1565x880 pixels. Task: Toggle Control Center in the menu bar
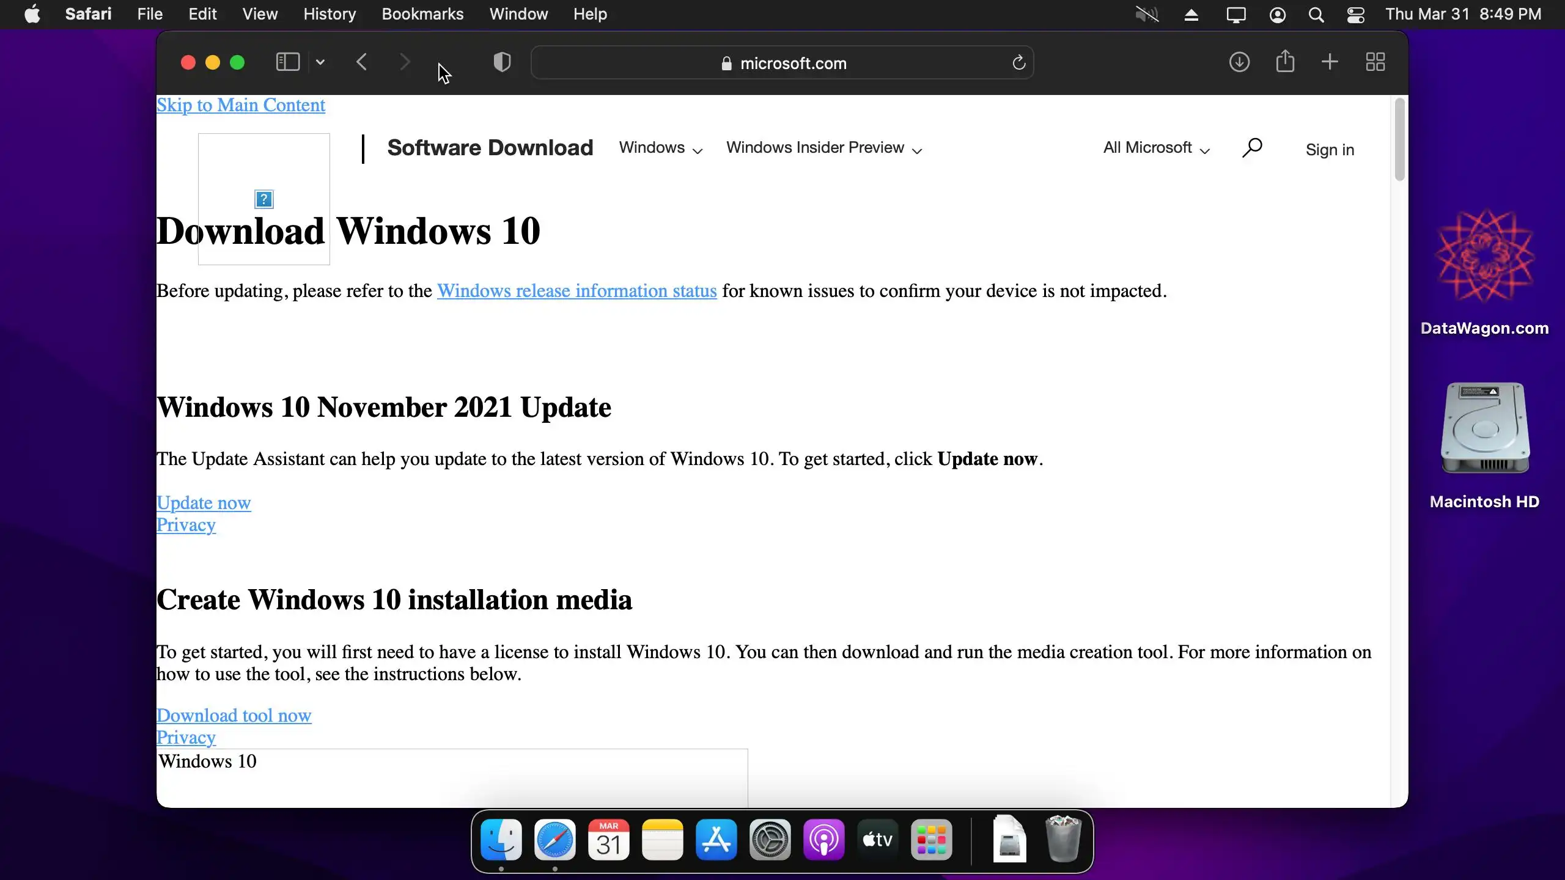click(x=1355, y=15)
